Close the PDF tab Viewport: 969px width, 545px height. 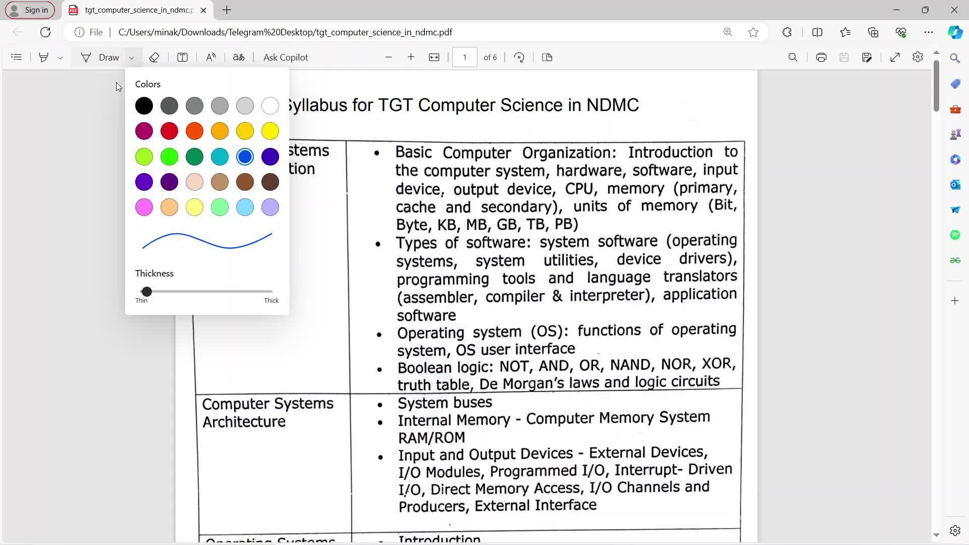(203, 10)
